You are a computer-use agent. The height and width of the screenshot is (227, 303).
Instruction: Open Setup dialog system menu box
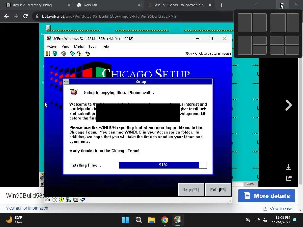tap(66, 82)
